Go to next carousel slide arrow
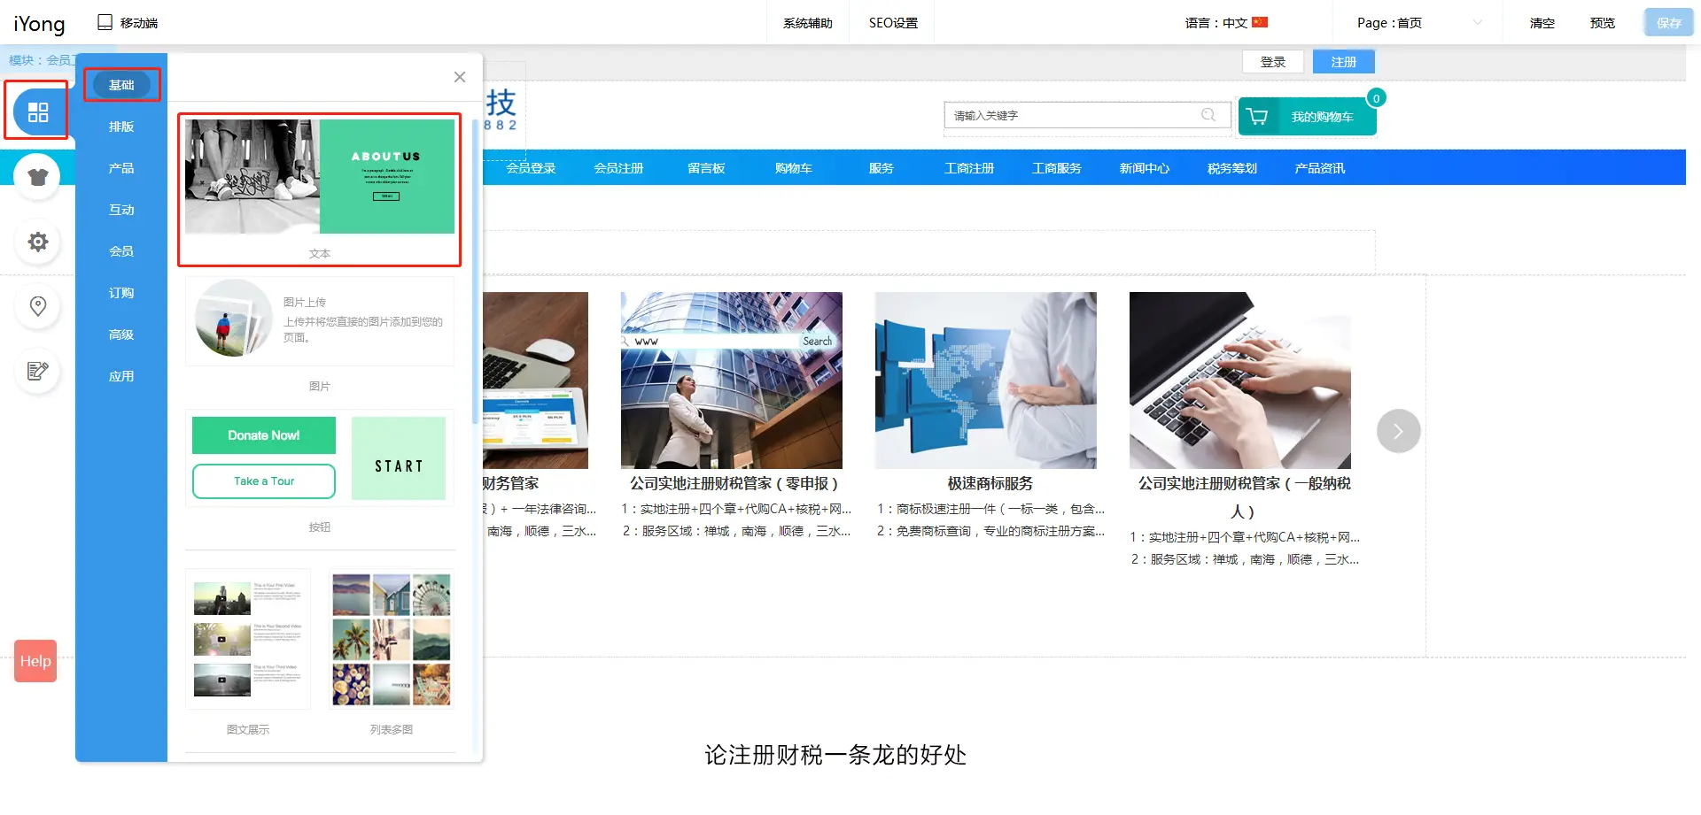Viewport: 1701px width, 815px height. click(1398, 431)
